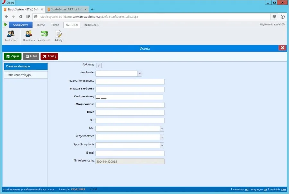Expand the Kraj dropdown

click(162, 129)
